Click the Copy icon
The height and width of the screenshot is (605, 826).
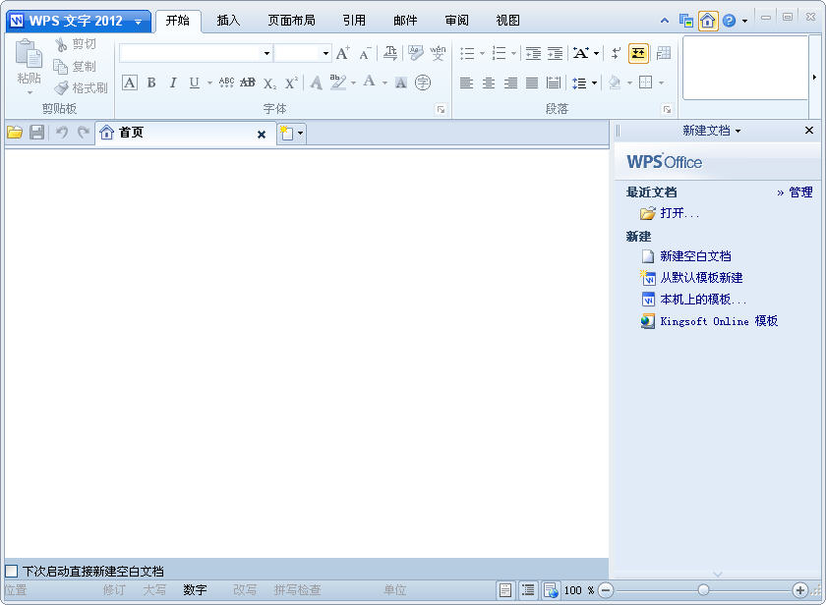click(x=61, y=67)
